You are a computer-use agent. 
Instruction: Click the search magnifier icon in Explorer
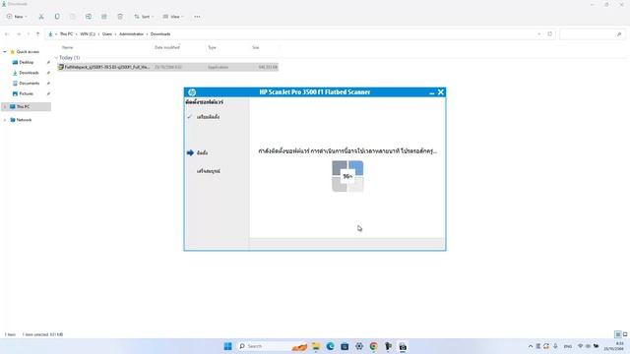click(619, 34)
